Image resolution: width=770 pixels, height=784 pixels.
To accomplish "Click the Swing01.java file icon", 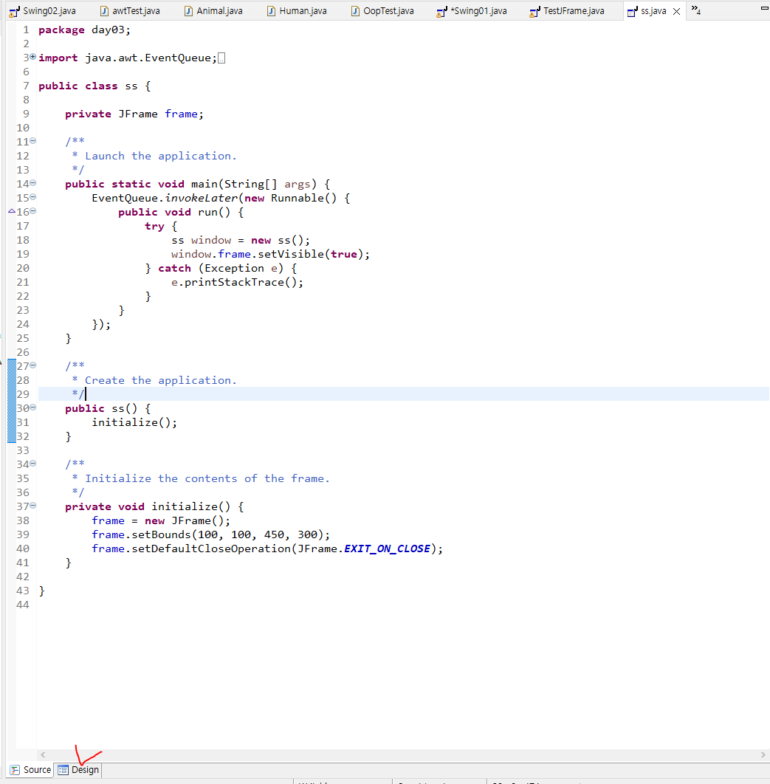I will tap(441, 12).
